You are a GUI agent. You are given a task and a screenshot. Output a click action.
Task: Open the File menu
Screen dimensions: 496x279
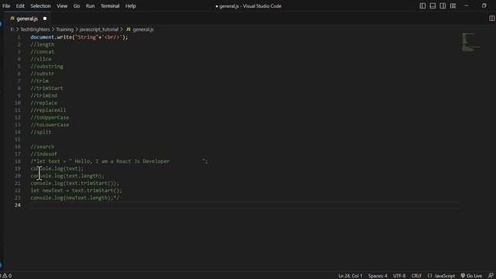pos(6,6)
